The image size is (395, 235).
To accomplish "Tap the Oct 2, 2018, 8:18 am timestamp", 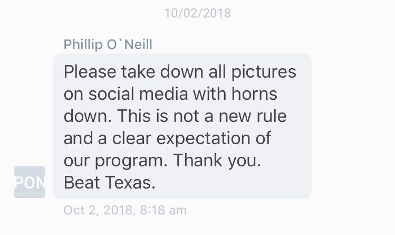I will click(x=125, y=210).
